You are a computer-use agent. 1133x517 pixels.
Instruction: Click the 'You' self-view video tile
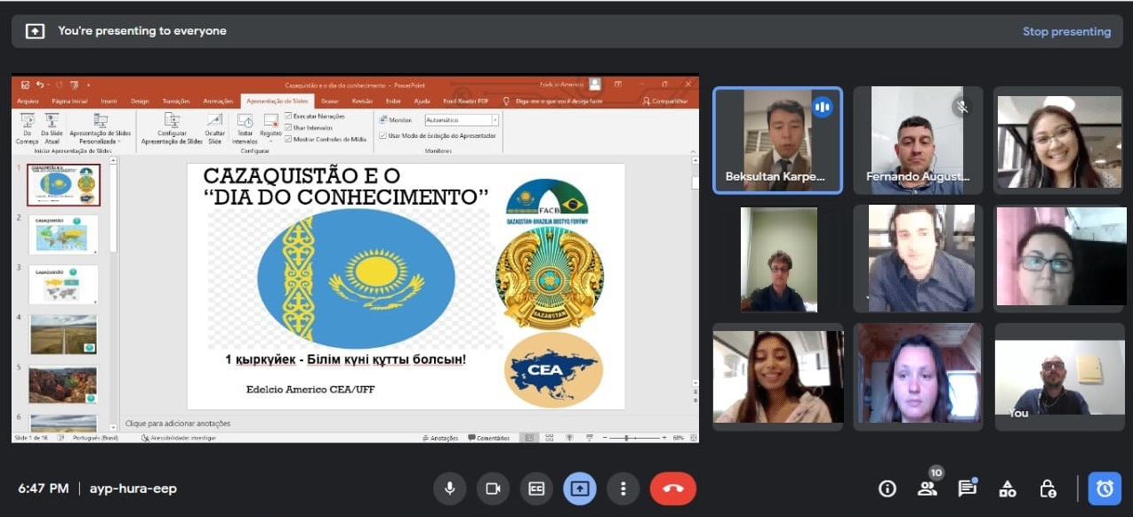[x=1059, y=377]
